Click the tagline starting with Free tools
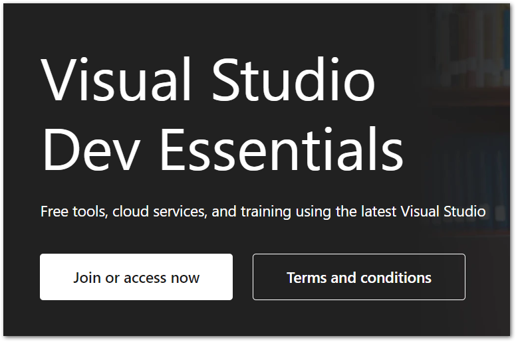This screenshot has width=516, height=342. click(263, 212)
